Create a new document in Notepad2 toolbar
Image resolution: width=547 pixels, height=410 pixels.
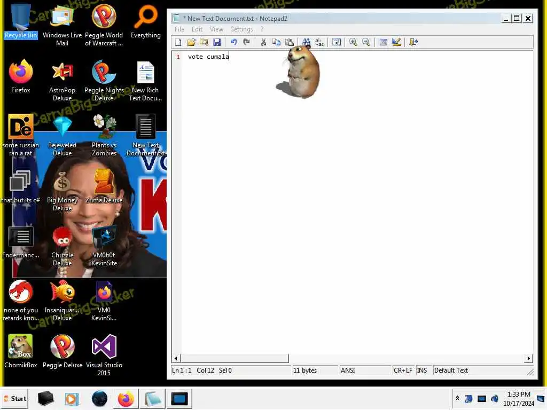[x=178, y=42]
